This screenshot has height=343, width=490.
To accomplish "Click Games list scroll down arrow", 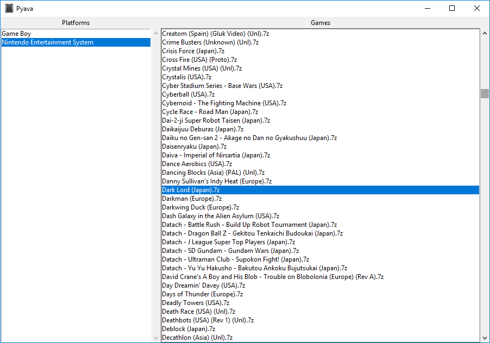I will pos(485,338).
